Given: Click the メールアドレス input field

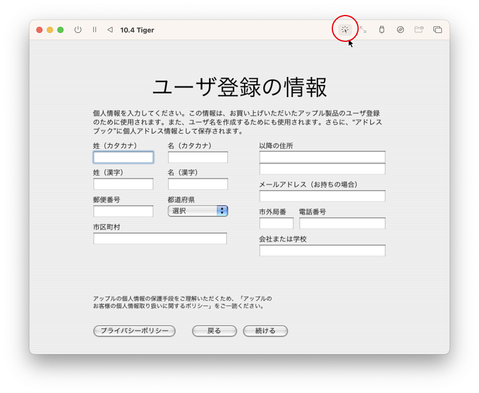Looking at the screenshot, I should click(x=322, y=196).
